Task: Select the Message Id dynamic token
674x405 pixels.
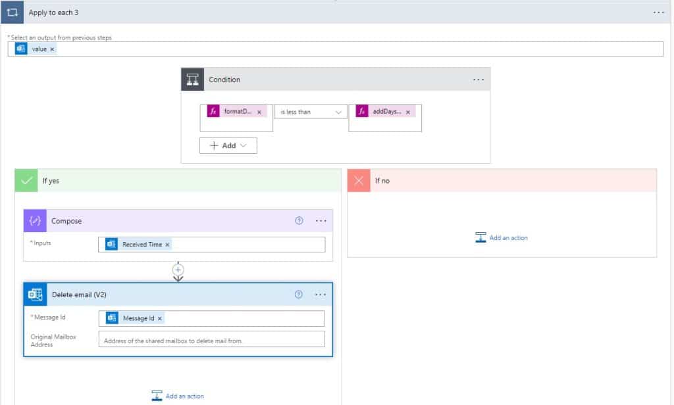Action: tap(135, 318)
